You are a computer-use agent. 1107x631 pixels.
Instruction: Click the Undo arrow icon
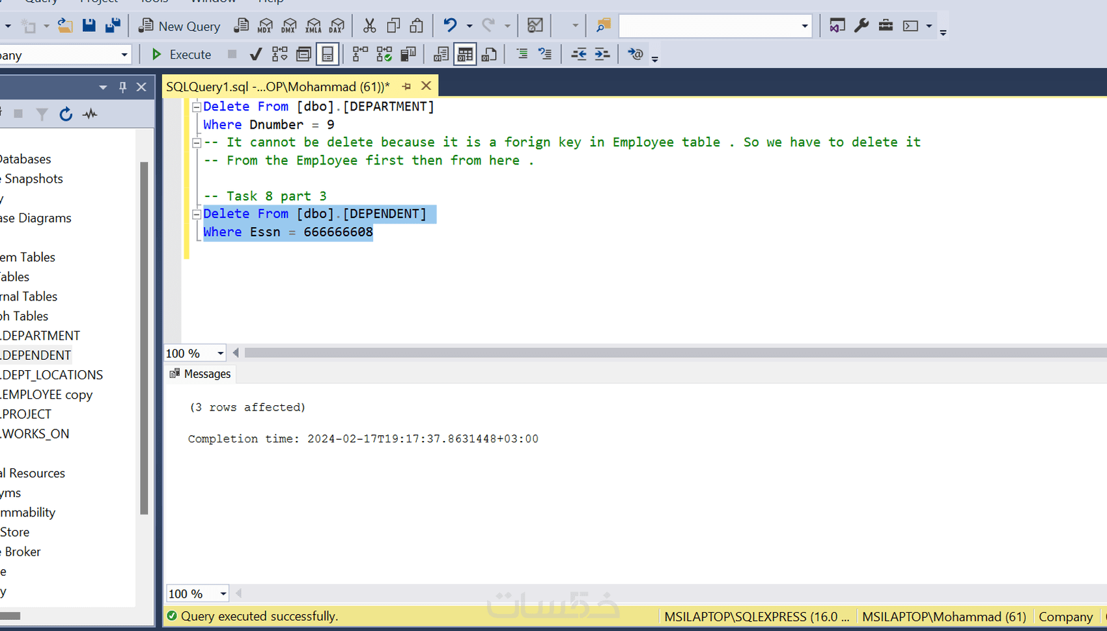coord(449,25)
